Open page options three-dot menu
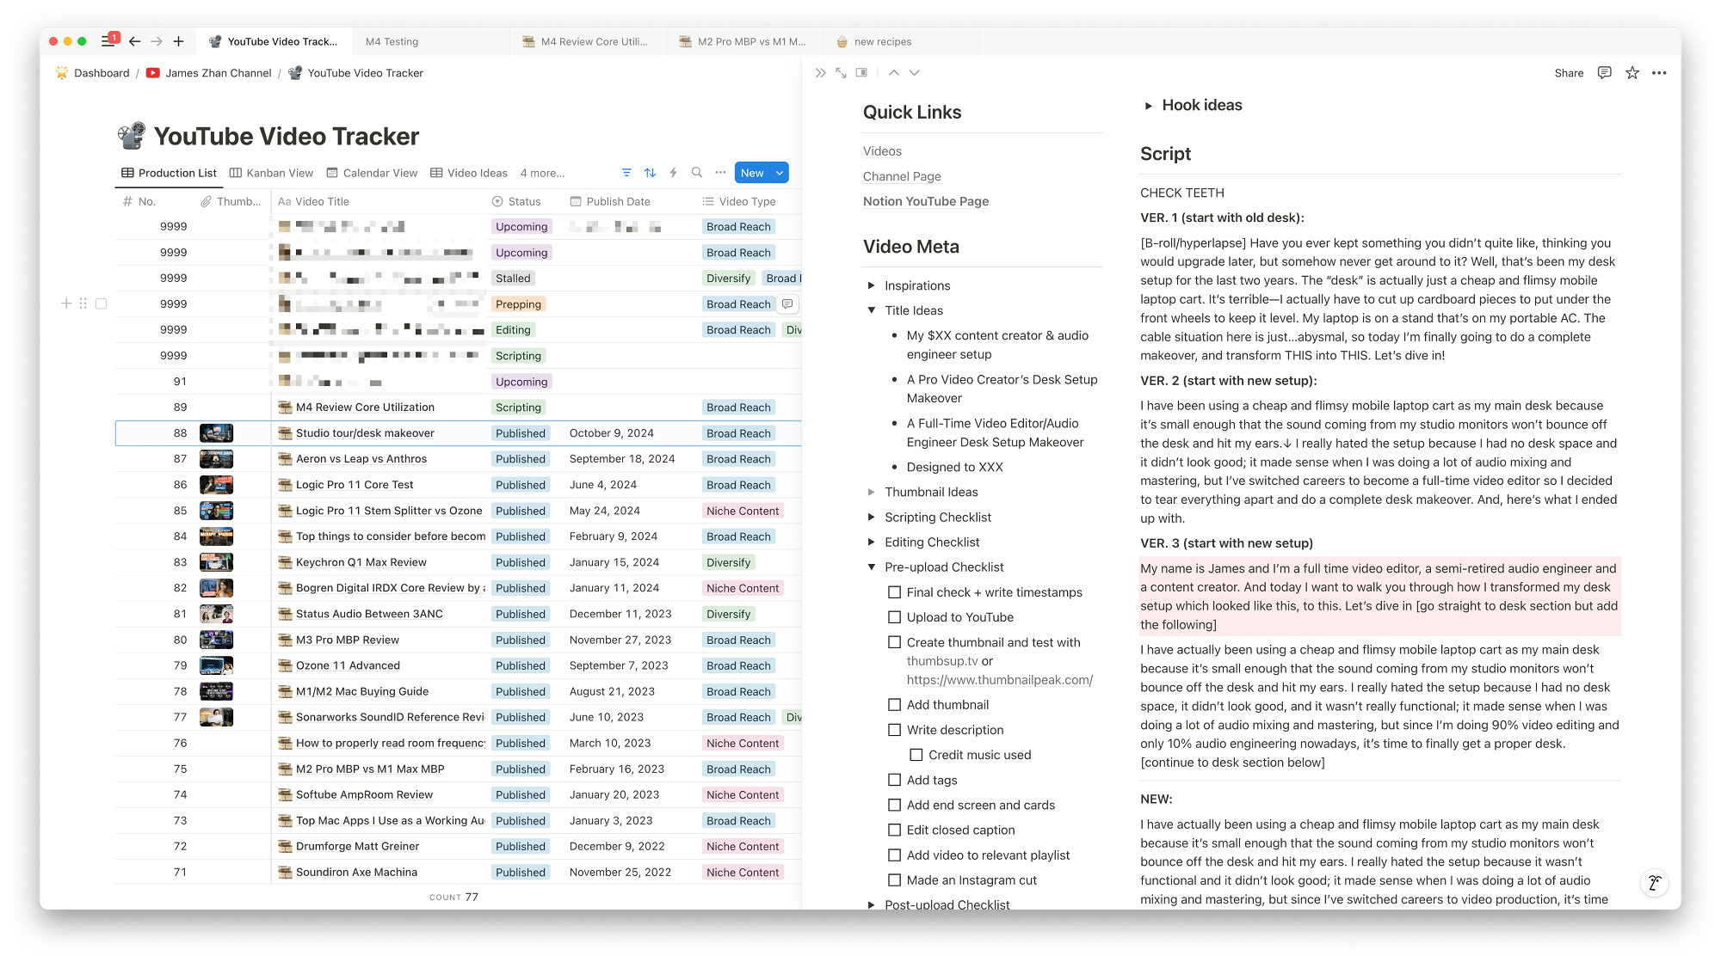Viewport: 1721px width, 962px height. click(1660, 73)
